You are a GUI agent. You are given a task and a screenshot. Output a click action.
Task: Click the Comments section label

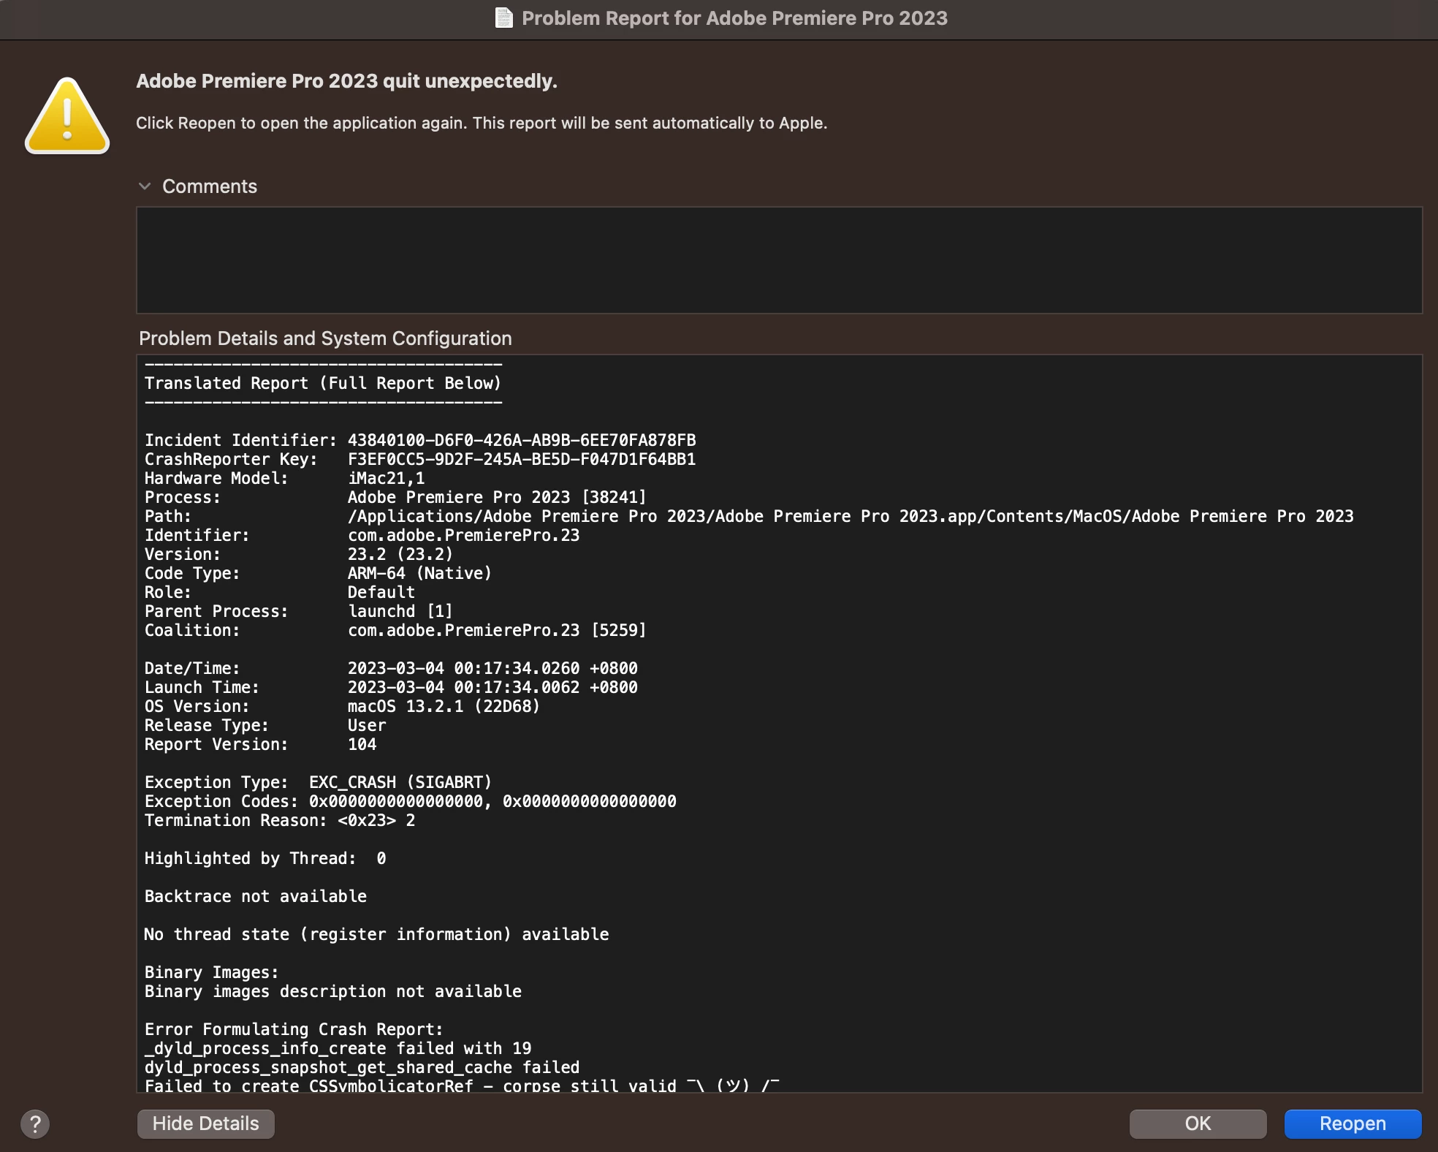pyautogui.click(x=209, y=186)
